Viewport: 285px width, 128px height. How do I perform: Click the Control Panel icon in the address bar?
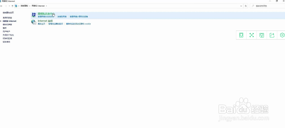point(16,6)
